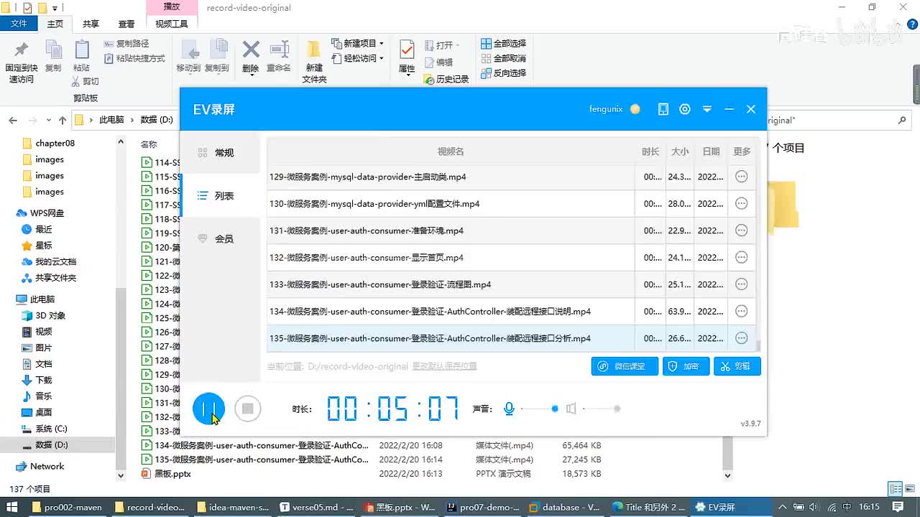Mute the microphone icon in EV录屏
Viewport: 920px width, 517px height.
(509, 409)
